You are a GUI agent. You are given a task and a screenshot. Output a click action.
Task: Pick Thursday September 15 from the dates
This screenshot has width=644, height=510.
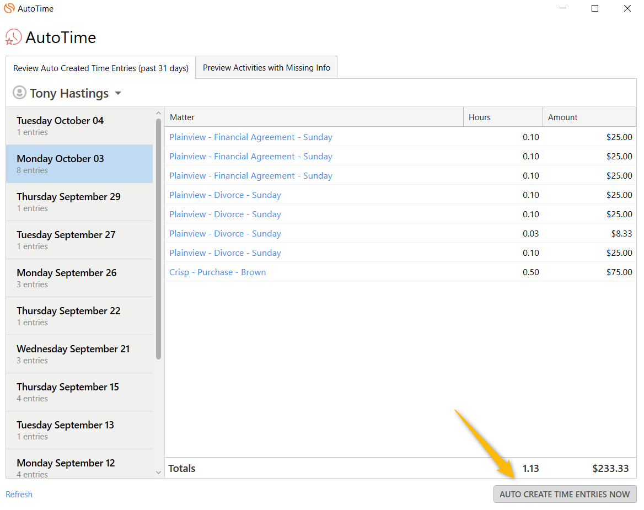tap(79, 392)
